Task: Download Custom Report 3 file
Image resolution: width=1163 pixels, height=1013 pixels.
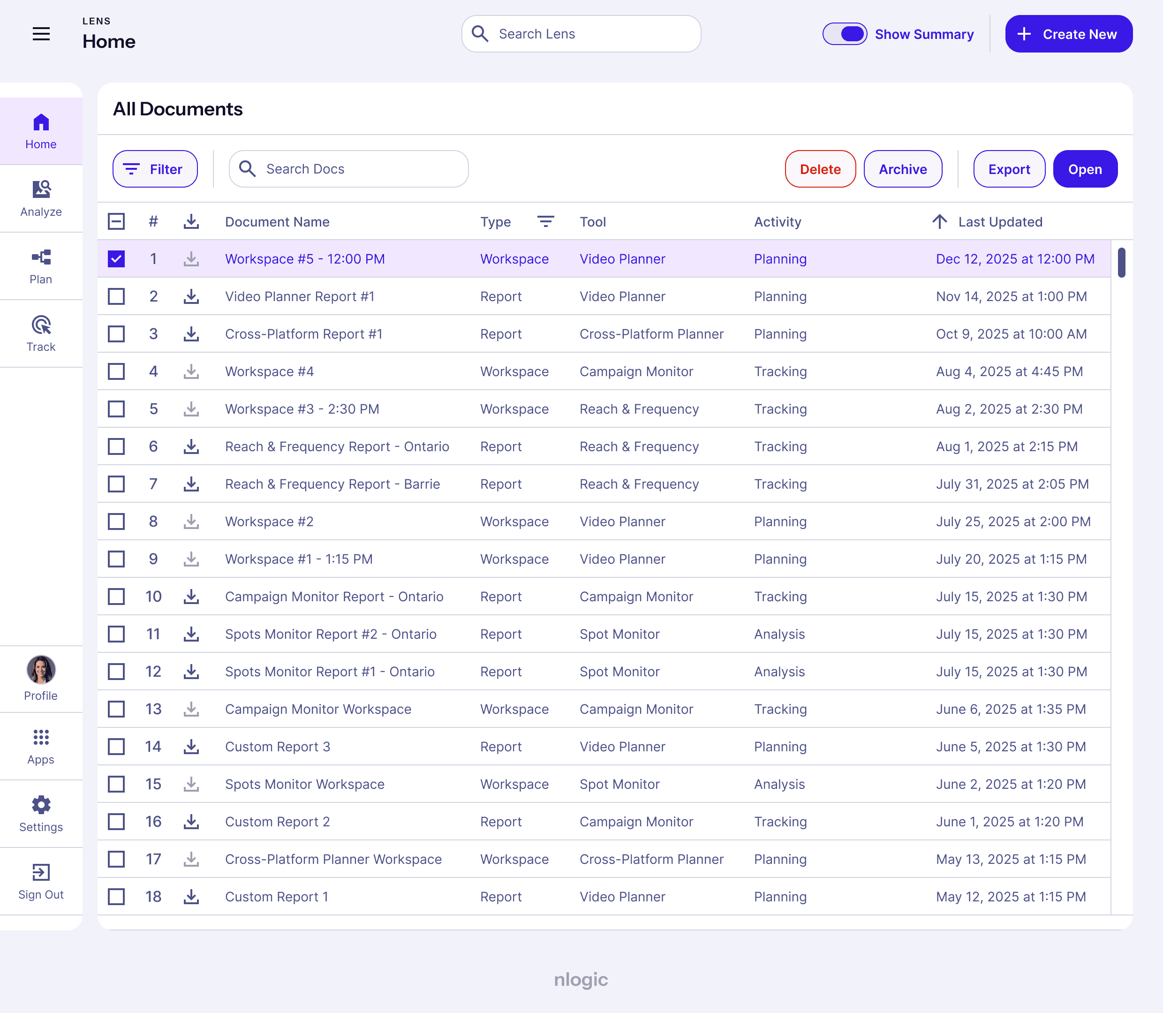Action: pos(191,747)
